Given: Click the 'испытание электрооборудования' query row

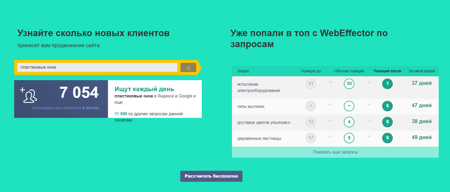Looking at the screenshot, I should click(x=335, y=87).
